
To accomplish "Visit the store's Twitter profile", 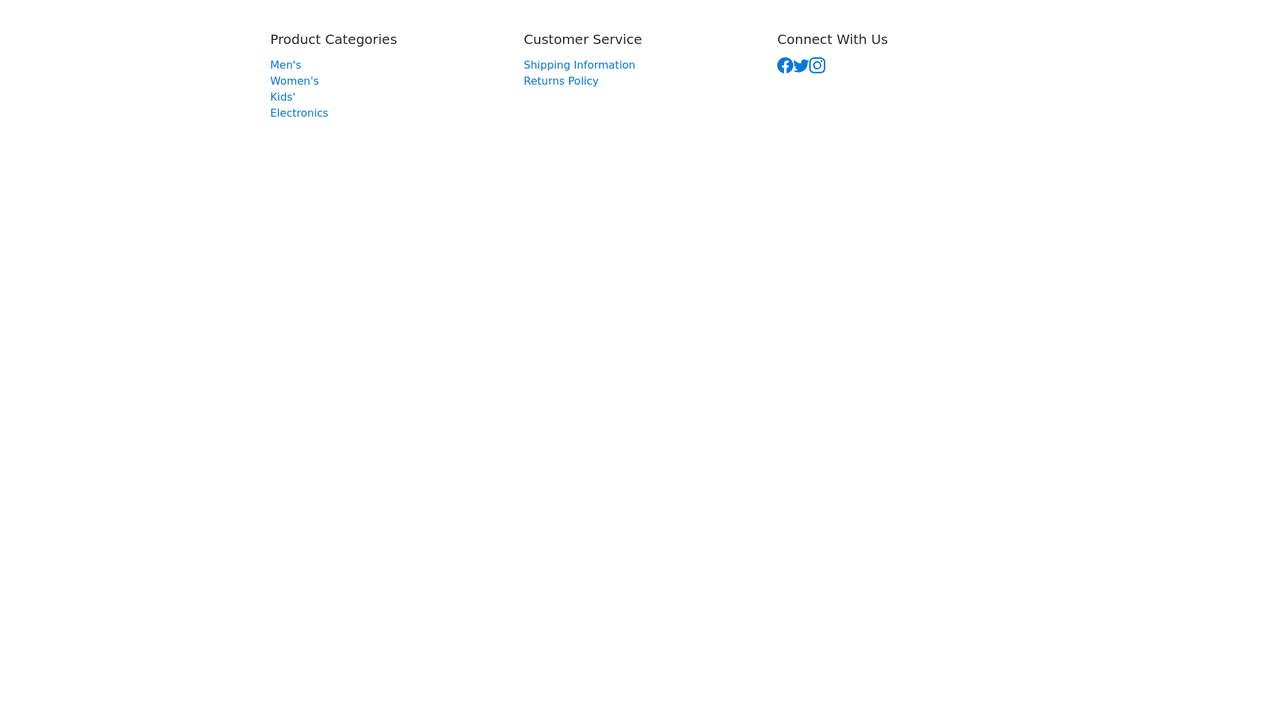I will [x=801, y=65].
